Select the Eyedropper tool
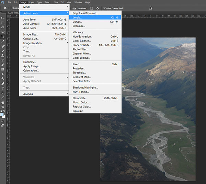Image resolution: width=206 pixels, height=184 pixels. [x=3, y=41]
